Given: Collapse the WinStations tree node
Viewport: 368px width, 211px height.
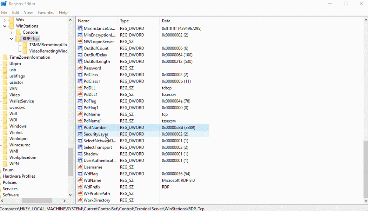Looking at the screenshot, I should (5, 26).
